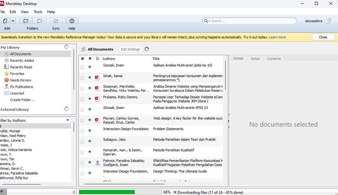
Task: Click download icon for Fahrezi, Faradina Salsabila
Action: click(x=98, y=162)
